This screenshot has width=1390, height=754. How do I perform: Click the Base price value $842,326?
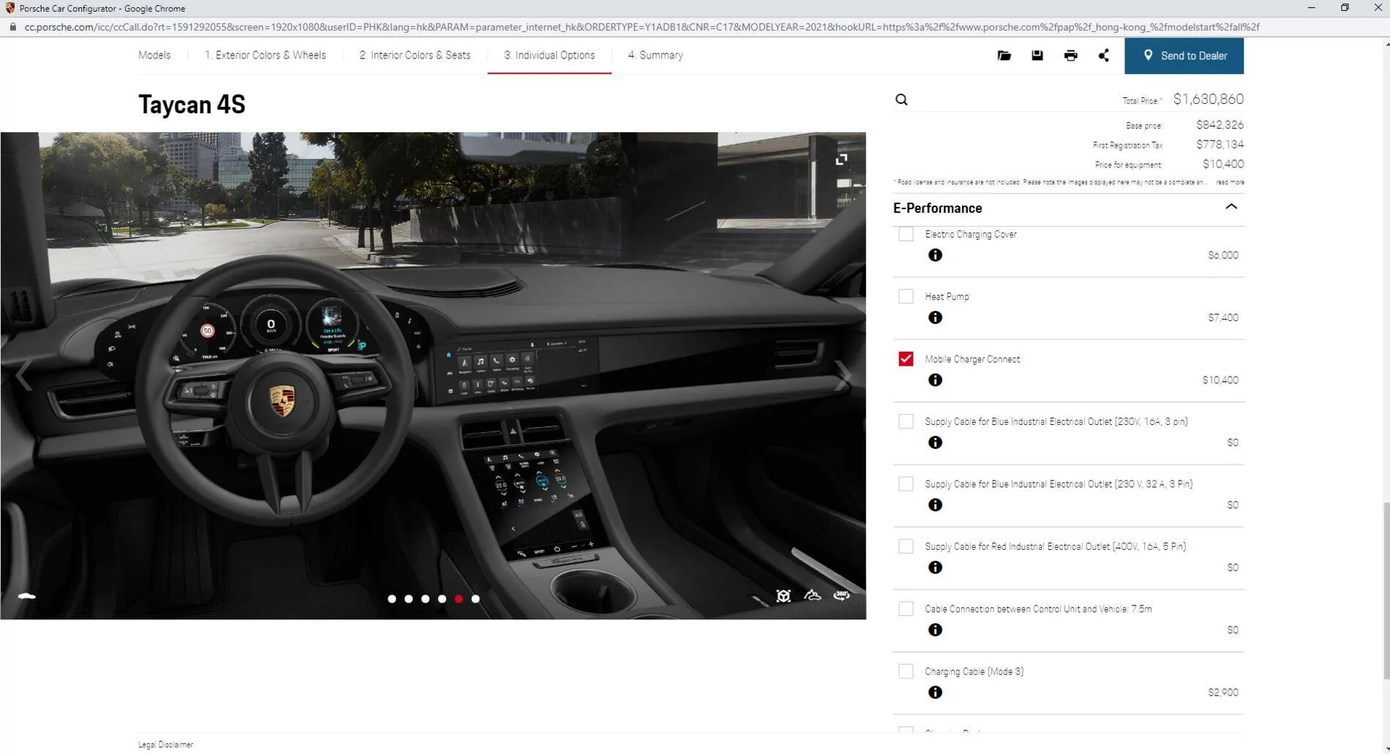tap(1220, 125)
